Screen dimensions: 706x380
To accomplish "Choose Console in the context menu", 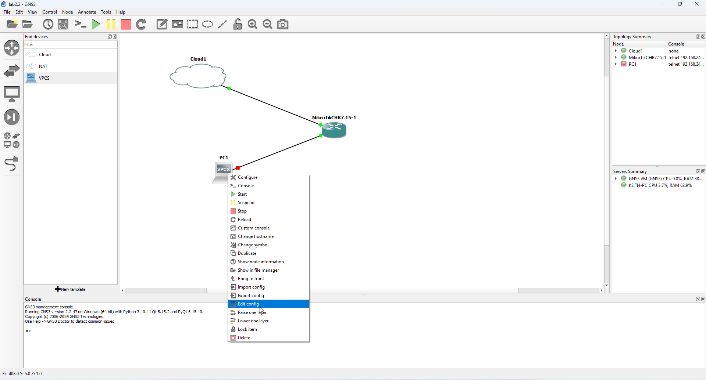I will pos(268,186).
